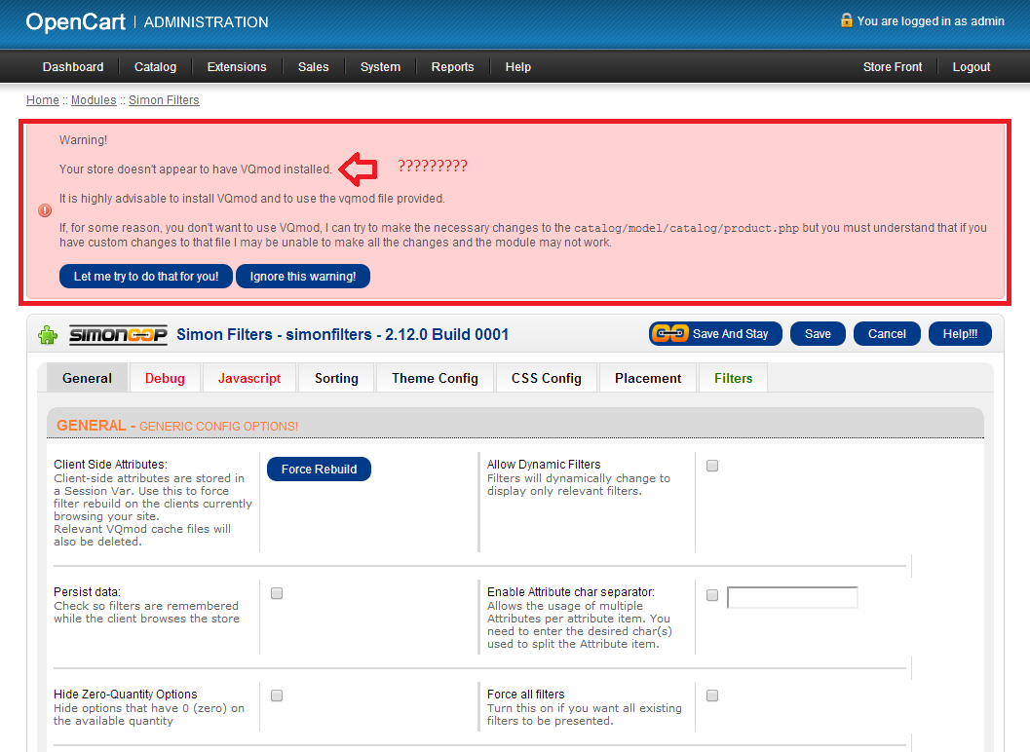Switch to the Debug tab
1030x752 pixels.
[165, 378]
